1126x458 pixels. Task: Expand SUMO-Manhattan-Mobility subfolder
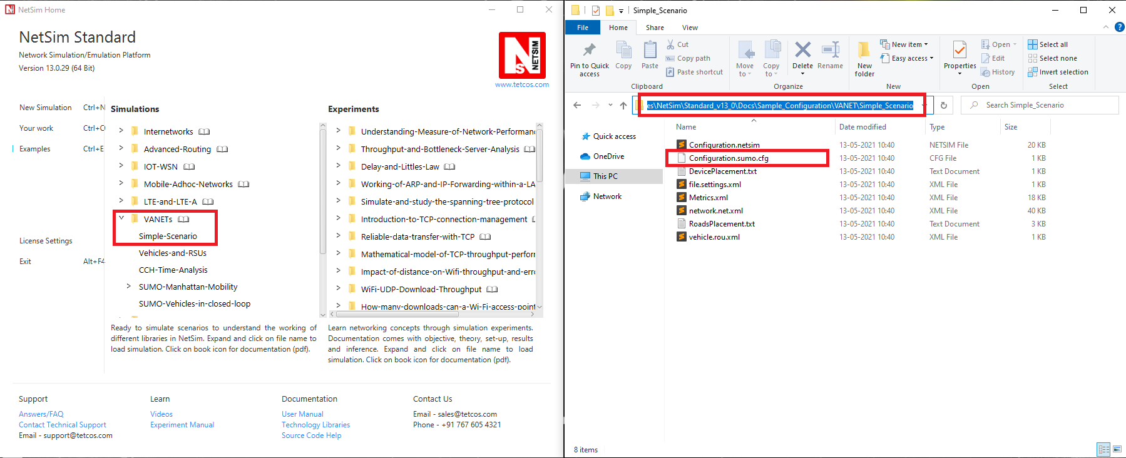129,287
